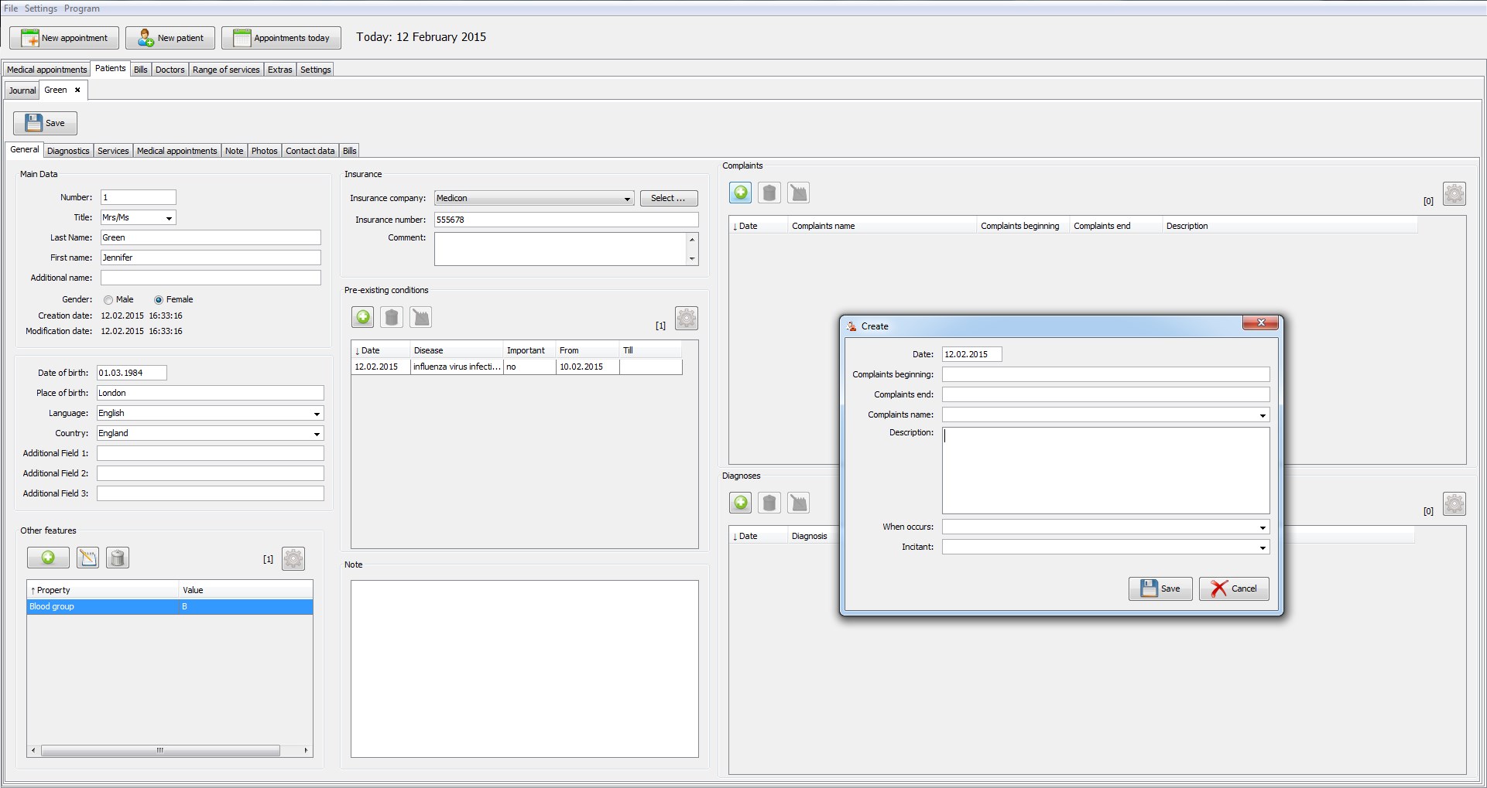Click the edit icon in Complaints toolbar
Screen dimensions: 1487x788
click(798, 193)
